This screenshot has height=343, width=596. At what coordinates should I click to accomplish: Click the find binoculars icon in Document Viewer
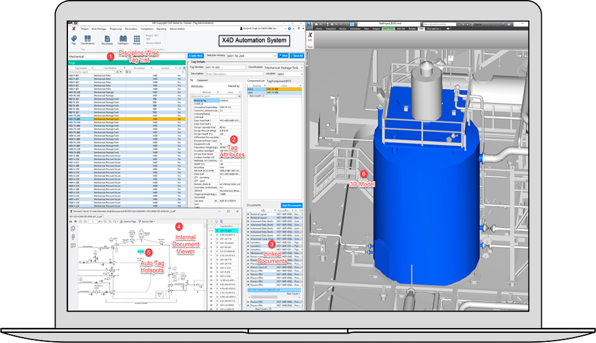tap(76, 221)
